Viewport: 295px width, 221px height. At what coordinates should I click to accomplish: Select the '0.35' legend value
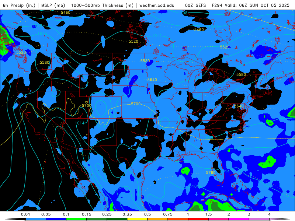tap(127, 214)
